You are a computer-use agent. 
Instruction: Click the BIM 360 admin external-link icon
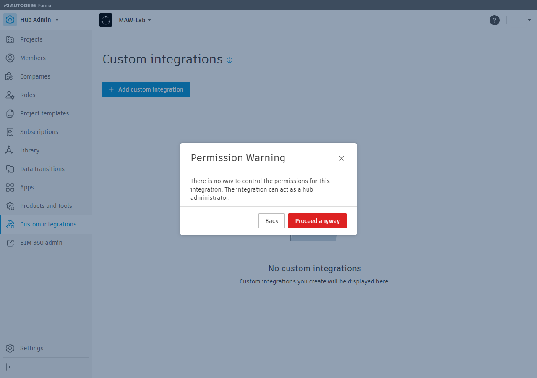(10, 243)
